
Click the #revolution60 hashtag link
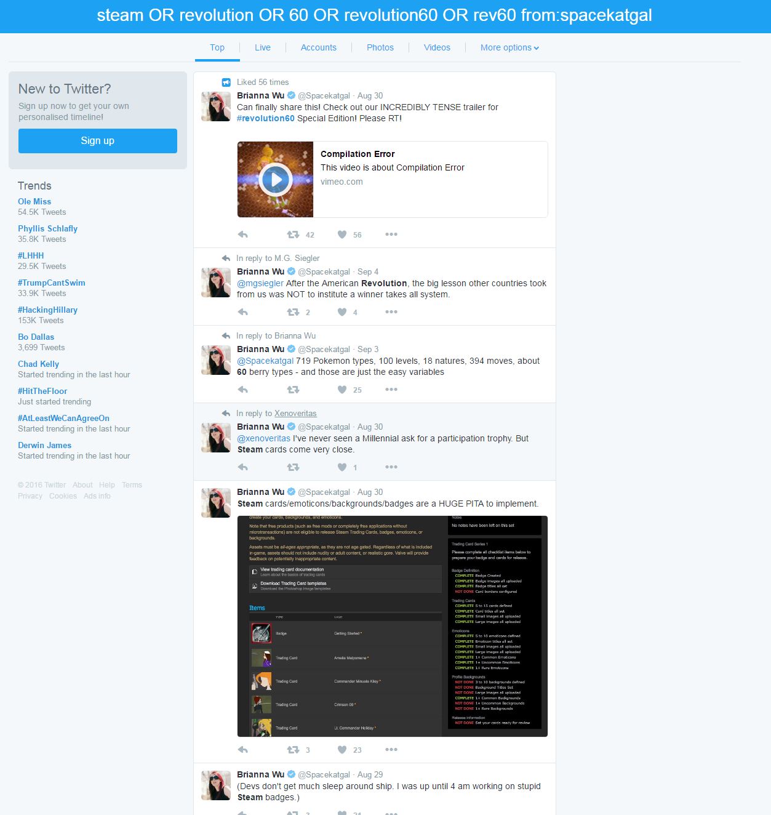266,118
